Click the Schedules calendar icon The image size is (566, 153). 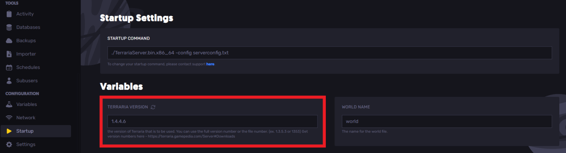click(9, 67)
